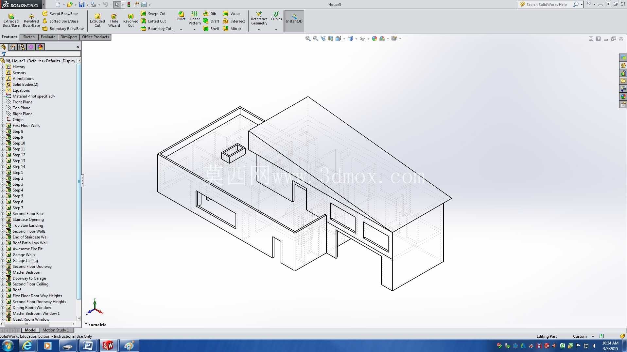Open ConfigurationManager tab icon

point(22,47)
